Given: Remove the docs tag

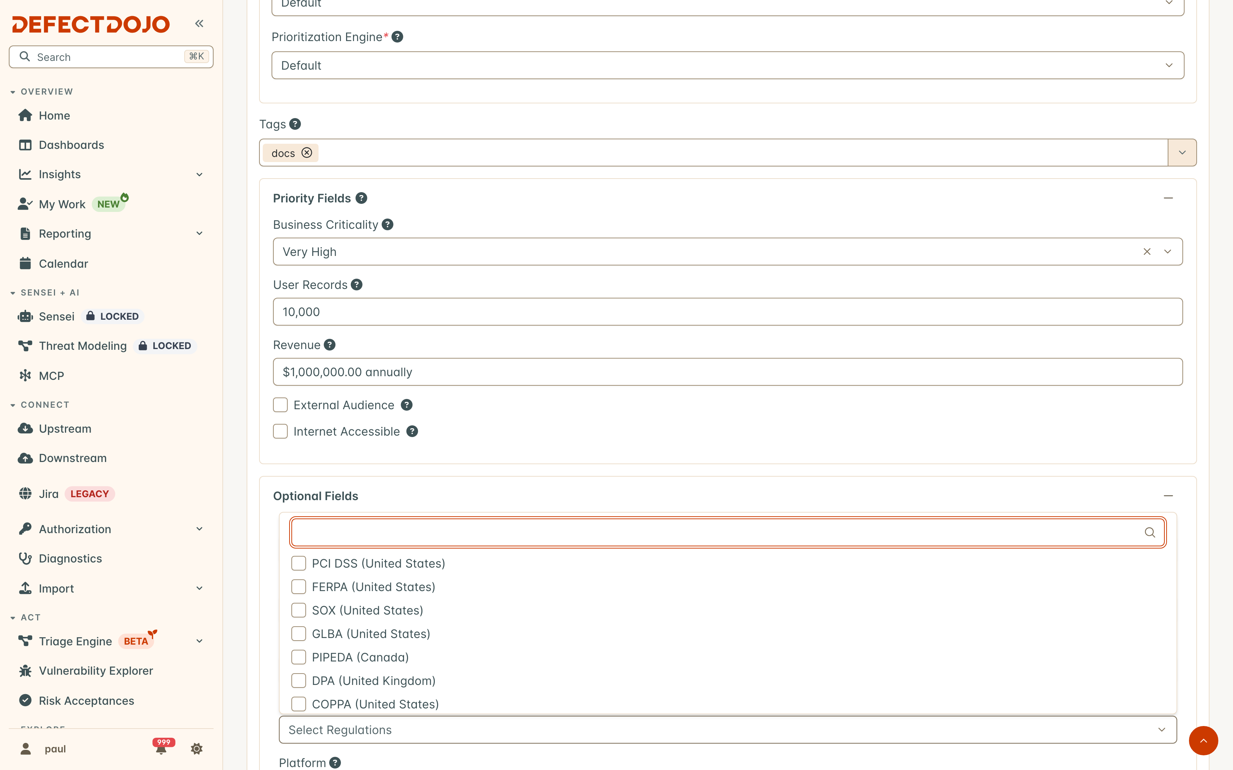Looking at the screenshot, I should coord(307,153).
